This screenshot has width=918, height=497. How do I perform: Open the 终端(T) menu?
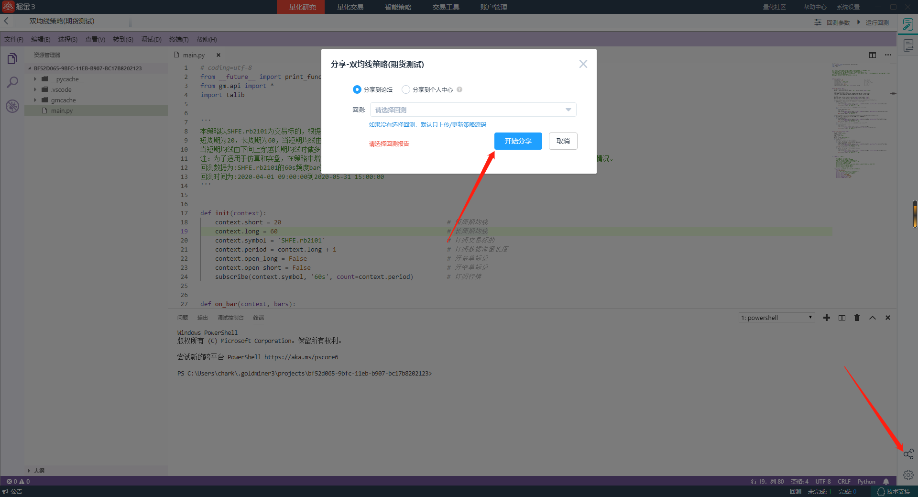(x=179, y=39)
